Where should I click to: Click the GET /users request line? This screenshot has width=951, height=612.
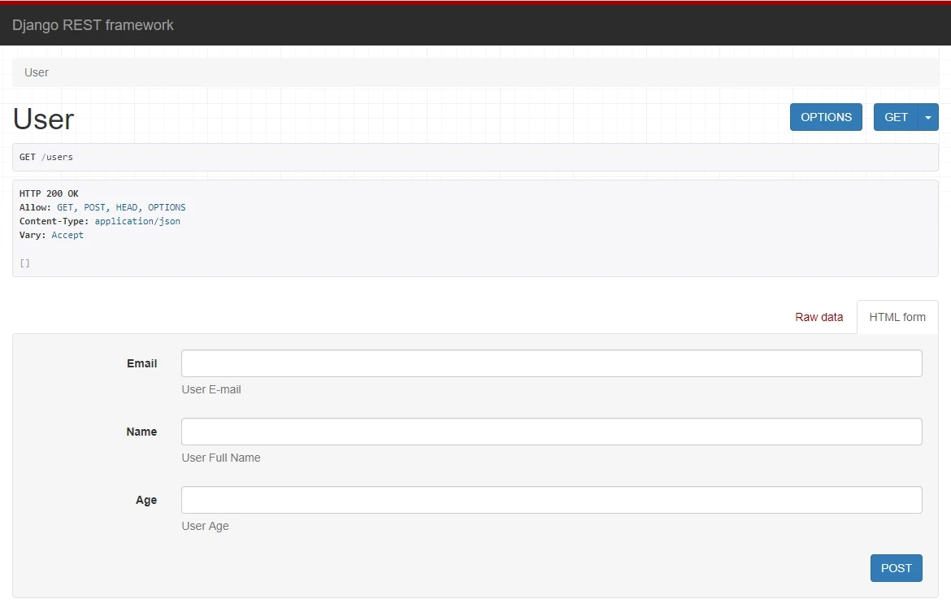[x=46, y=157]
